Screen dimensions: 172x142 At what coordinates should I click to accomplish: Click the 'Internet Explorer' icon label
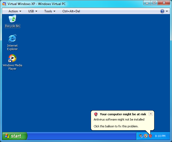point(12,47)
